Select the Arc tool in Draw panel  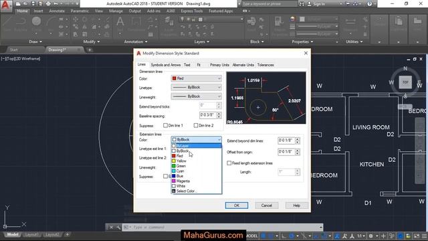click(x=51, y=23)
